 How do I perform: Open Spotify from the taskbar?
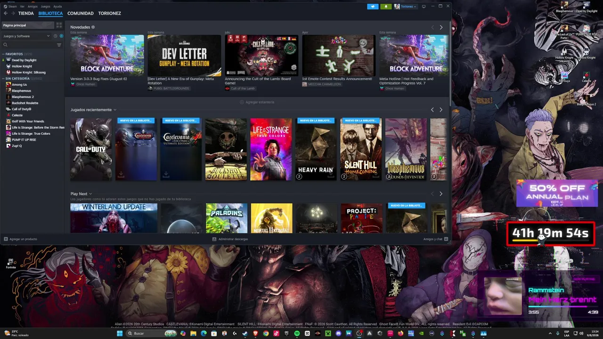tap(297, 333)
